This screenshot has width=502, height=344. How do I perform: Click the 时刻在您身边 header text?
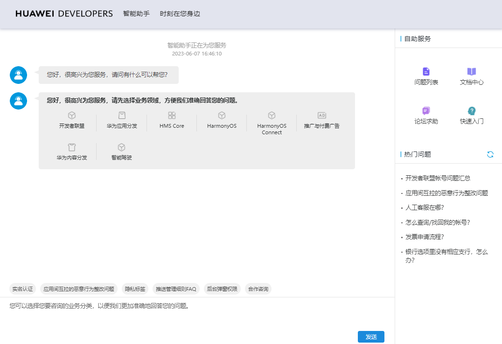point(180,14)
